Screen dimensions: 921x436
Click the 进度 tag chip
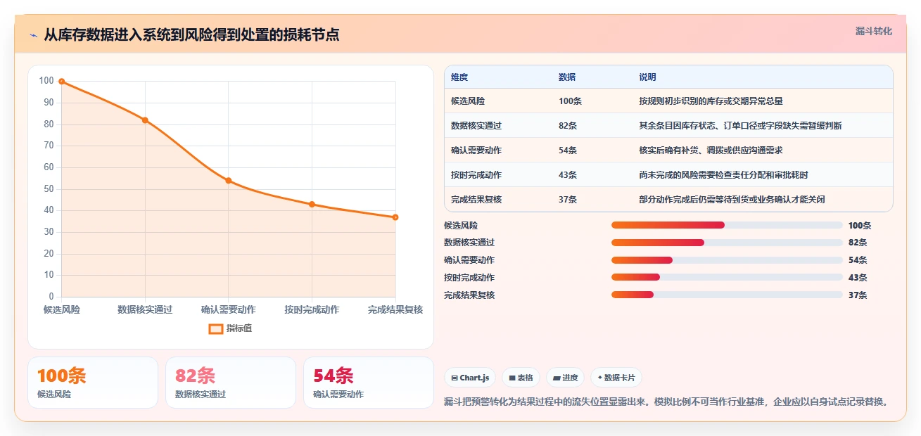pos(566,378)
